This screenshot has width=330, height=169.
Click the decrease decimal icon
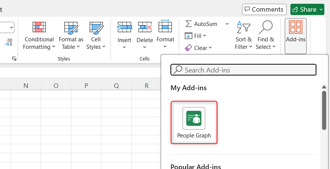9,42
